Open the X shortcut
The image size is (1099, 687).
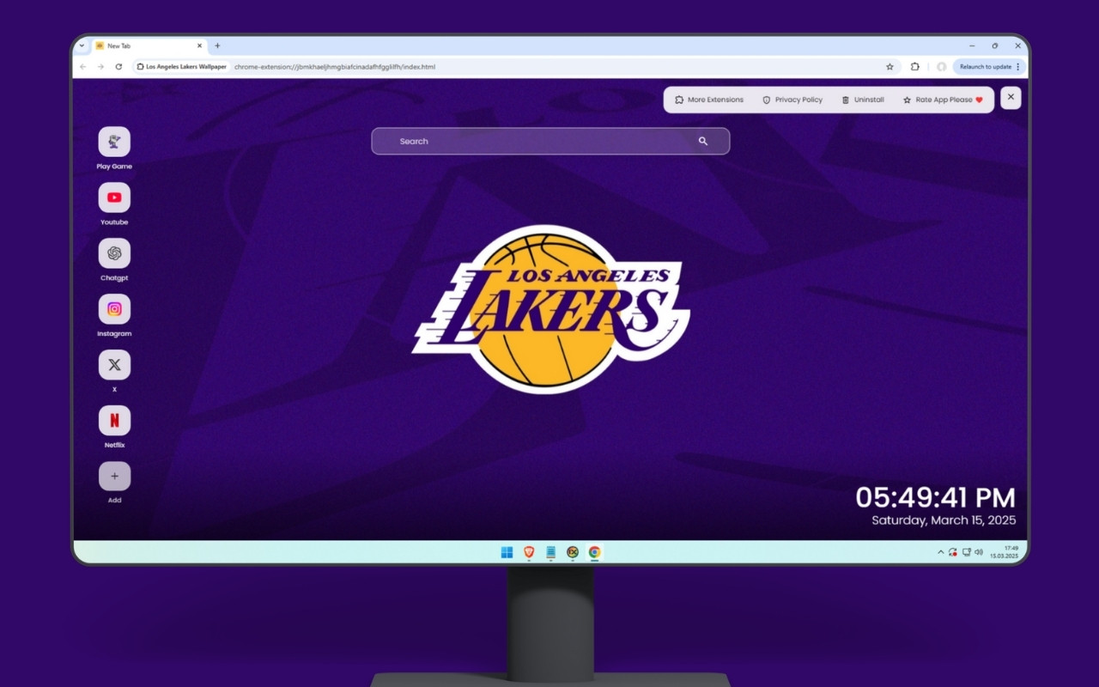click(114, 365)
